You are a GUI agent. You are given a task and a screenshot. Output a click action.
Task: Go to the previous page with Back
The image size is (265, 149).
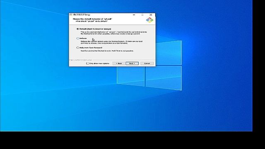point(119,63)
